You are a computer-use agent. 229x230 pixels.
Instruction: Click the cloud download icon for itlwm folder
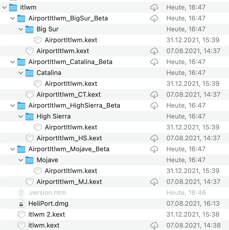click(x=154, y=7)
